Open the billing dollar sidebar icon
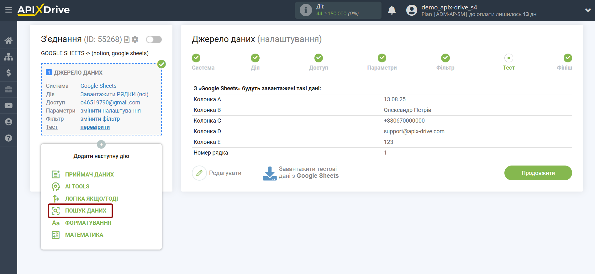This screenshot has height=274, width=595. pos(8,73)
